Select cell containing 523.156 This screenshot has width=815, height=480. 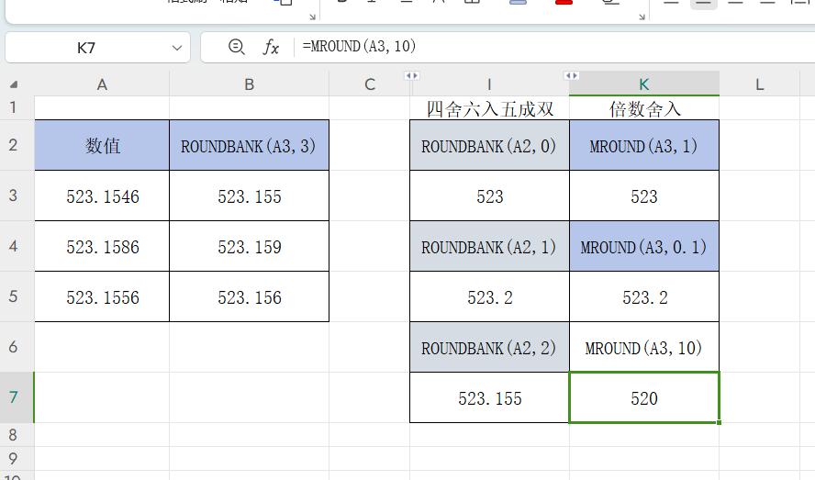pyautogui.click(x=249, y=296)
